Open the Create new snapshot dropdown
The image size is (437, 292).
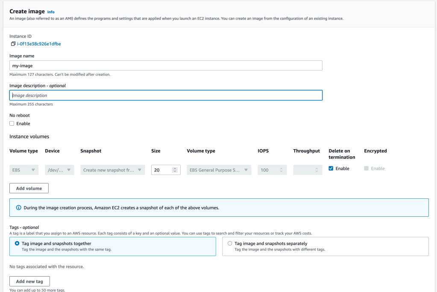point(112,170)
